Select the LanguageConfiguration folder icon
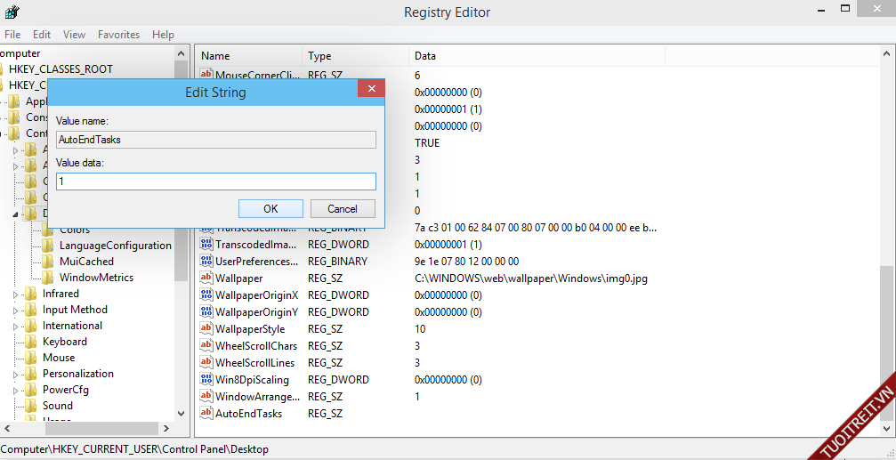 [49, 246]
